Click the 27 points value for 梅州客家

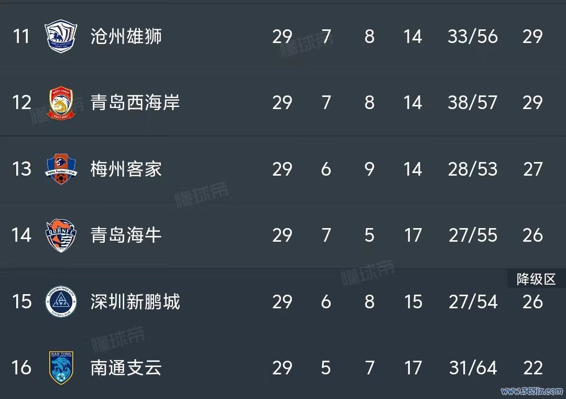coord(533,169)
